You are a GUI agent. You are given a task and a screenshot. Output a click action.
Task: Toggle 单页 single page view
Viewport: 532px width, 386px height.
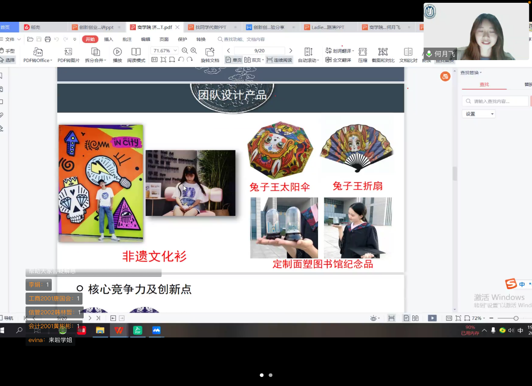click(x=234, y=60)
